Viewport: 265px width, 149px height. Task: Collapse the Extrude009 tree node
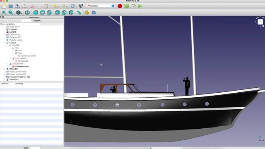coord(7,64)
